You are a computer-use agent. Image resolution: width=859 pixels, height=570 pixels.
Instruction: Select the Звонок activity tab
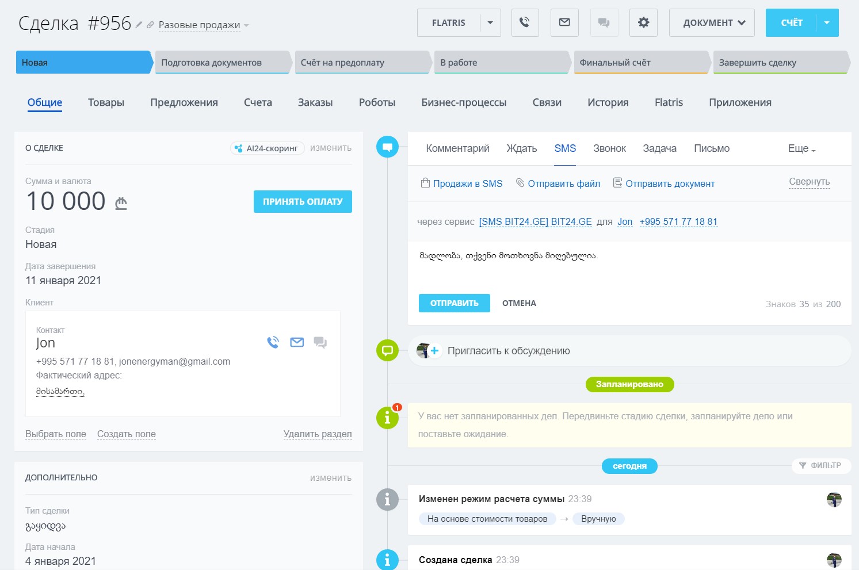tap(609, 148)
